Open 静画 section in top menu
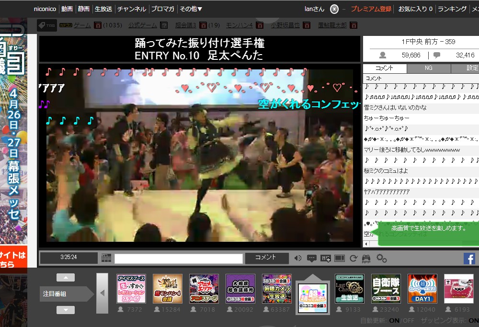Image resolution: width=479 pixels, height=327 pixels. (83, 9)
